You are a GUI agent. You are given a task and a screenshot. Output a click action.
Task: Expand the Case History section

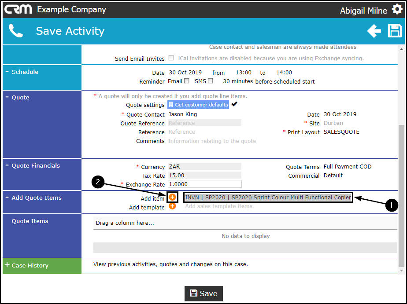tap(7, 265)
